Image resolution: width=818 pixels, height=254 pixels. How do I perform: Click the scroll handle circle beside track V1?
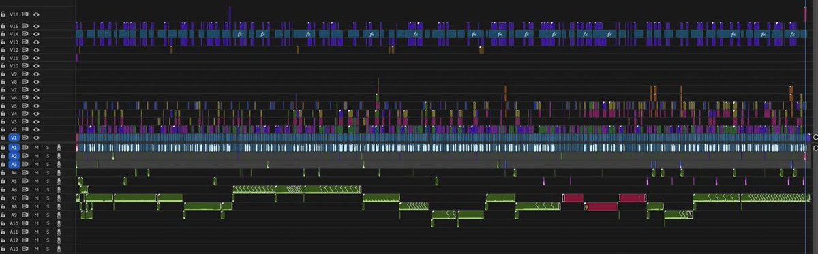tap(815, 138)
